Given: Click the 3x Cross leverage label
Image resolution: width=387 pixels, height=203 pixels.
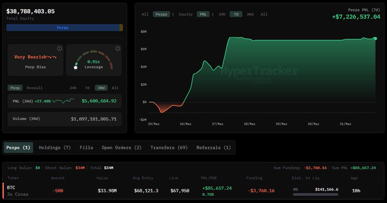Looking at the screenshot, I should click(17, 194).
